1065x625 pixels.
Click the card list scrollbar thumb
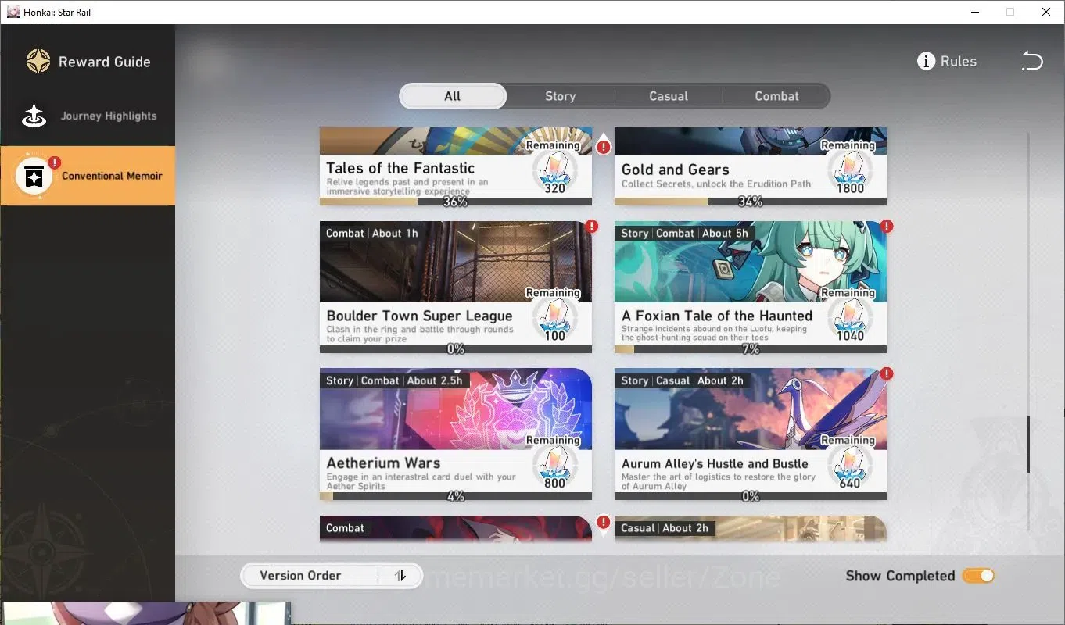coord(1028,443)
